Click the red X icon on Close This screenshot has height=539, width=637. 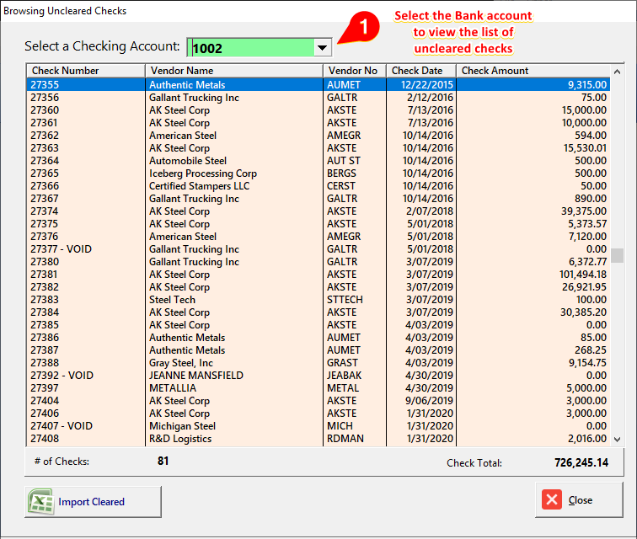click(x=552, y=499)
